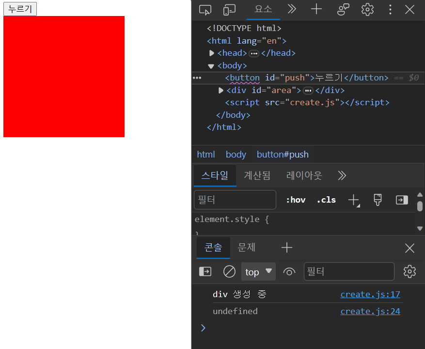The image size is (425, 349).
Task: Add new style rule plus icon
Action: [354, 200]
